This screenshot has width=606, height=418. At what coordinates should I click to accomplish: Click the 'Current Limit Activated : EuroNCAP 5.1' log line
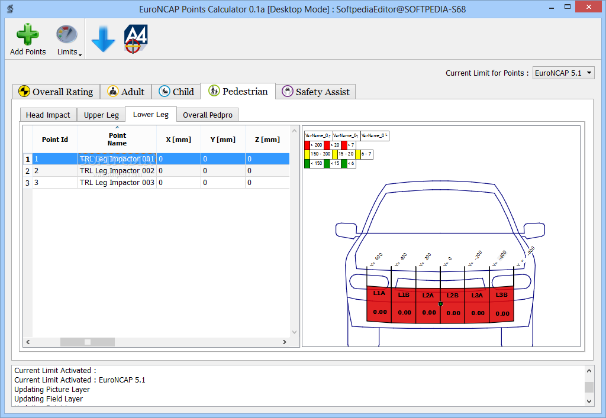pyautogui.click(x=80, y=380)
